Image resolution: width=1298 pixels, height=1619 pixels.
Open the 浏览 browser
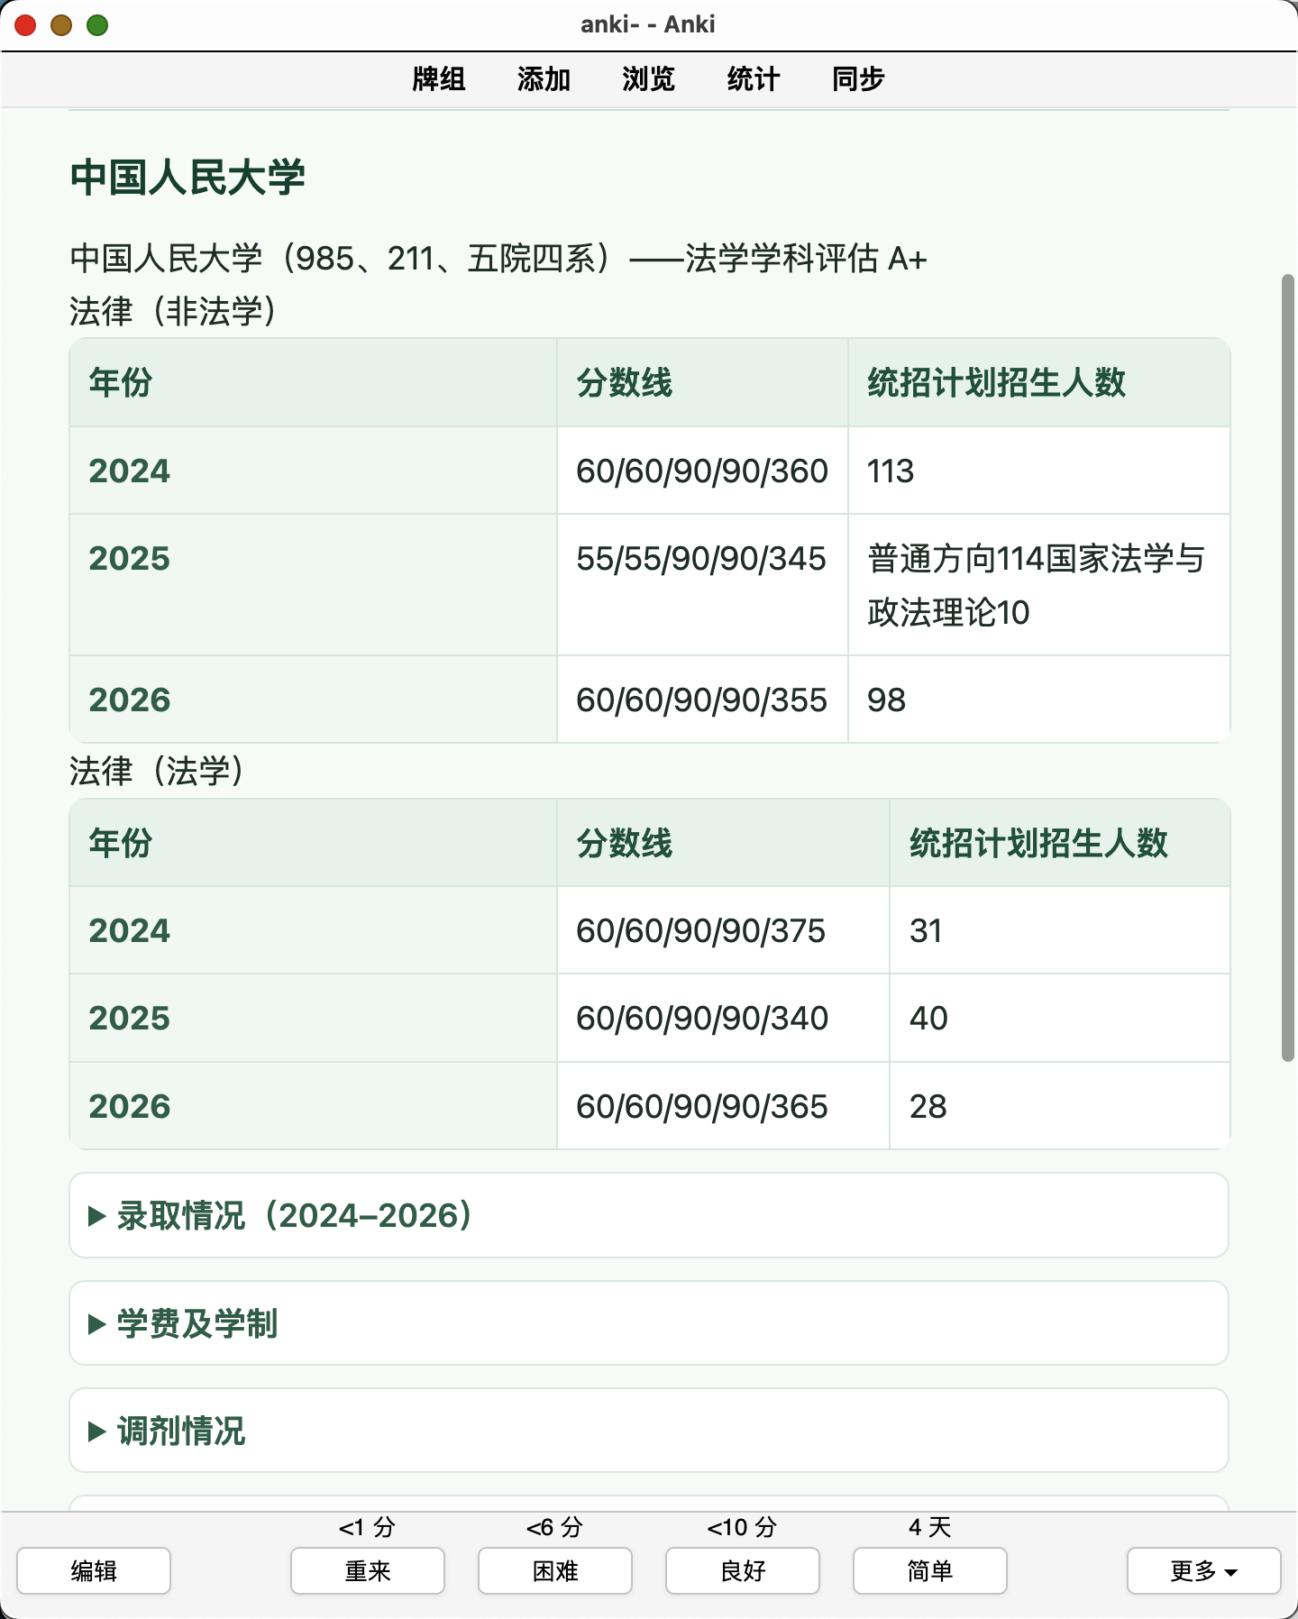coord(648,79)
